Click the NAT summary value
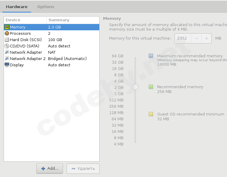This screenshot has width=227, height=177. 52,52
